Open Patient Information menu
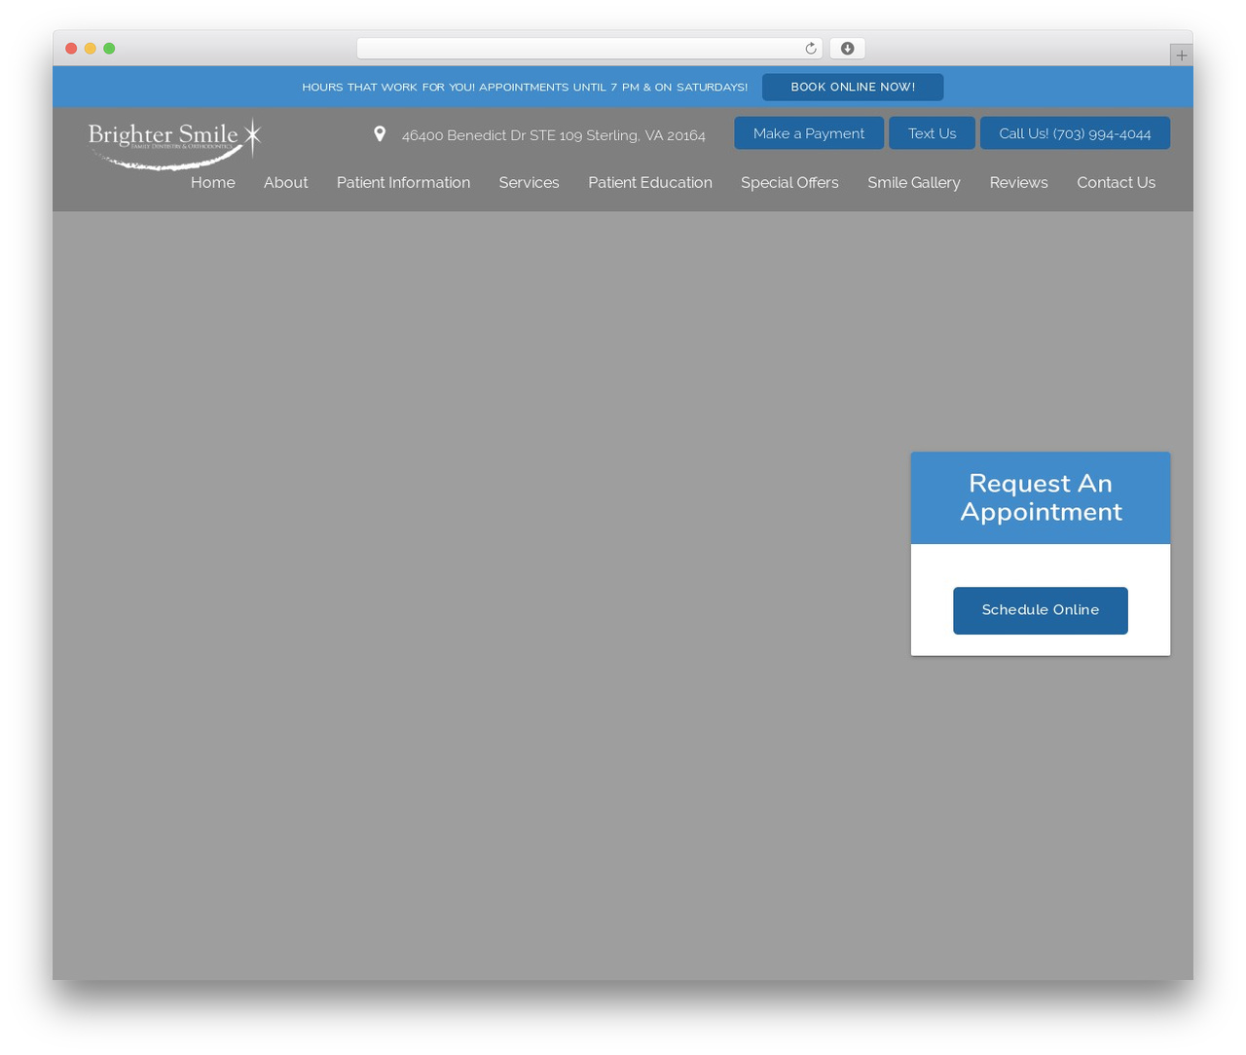Viewport: 1246px width, 1055px height. (403, 182)
